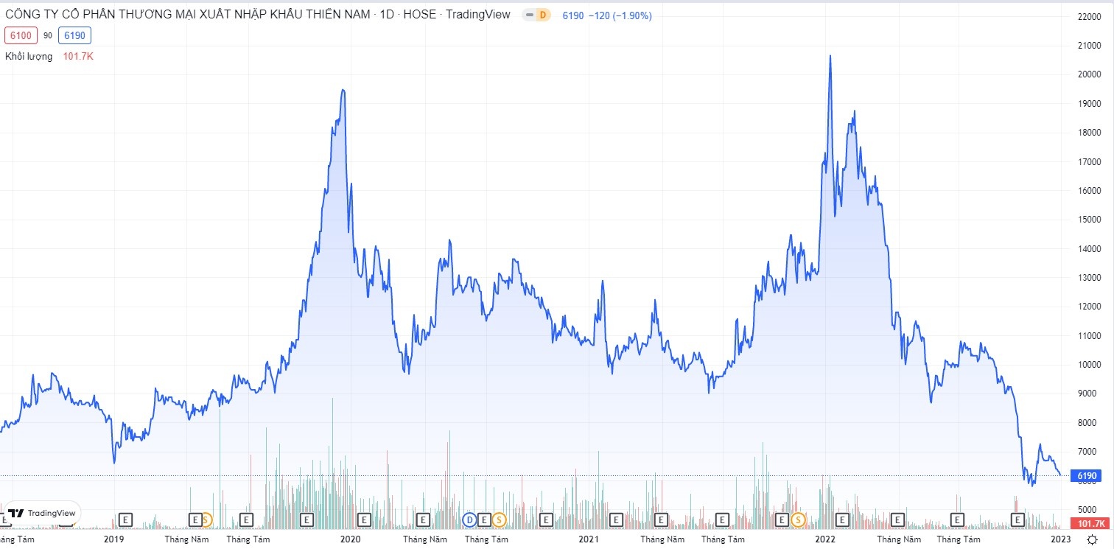Click the blue D dividend marker
The height and width of the screenshot is (549, 1114).
point(469,520)
